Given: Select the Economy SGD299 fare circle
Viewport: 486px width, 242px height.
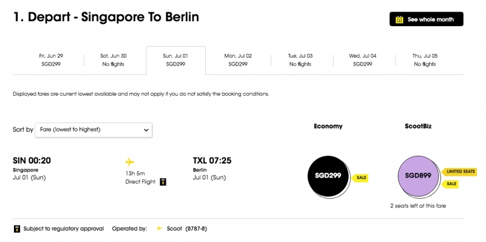Looking at the screenshot, I should click(328, 176).
